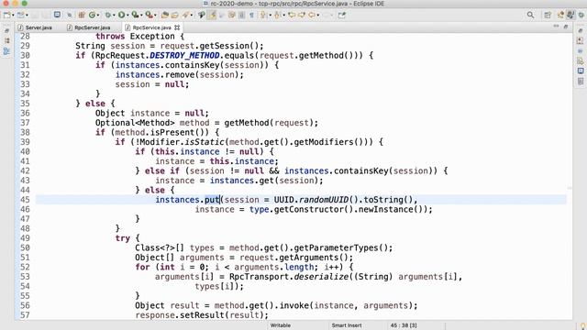Image resolution: width=587 pixels, height=330 pixels.
Task: Click the Open Type icon
Action: (165, 15)
